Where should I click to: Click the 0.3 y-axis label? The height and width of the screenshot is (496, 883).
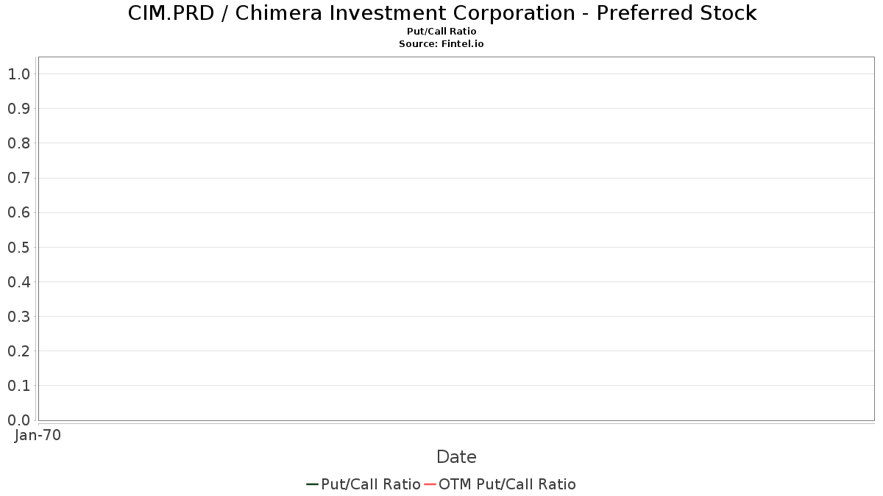[19, 317]
